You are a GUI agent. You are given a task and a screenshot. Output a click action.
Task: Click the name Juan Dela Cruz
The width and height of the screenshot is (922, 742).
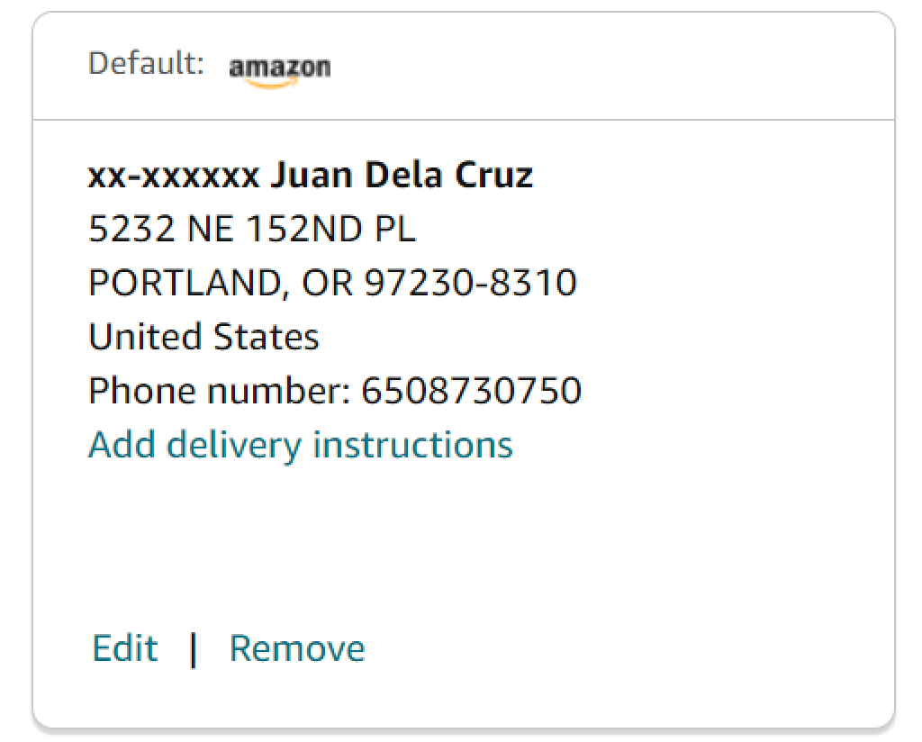point(402,175)
